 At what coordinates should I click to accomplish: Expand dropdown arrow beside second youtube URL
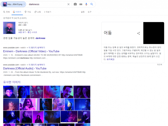[x=27, y=65]
